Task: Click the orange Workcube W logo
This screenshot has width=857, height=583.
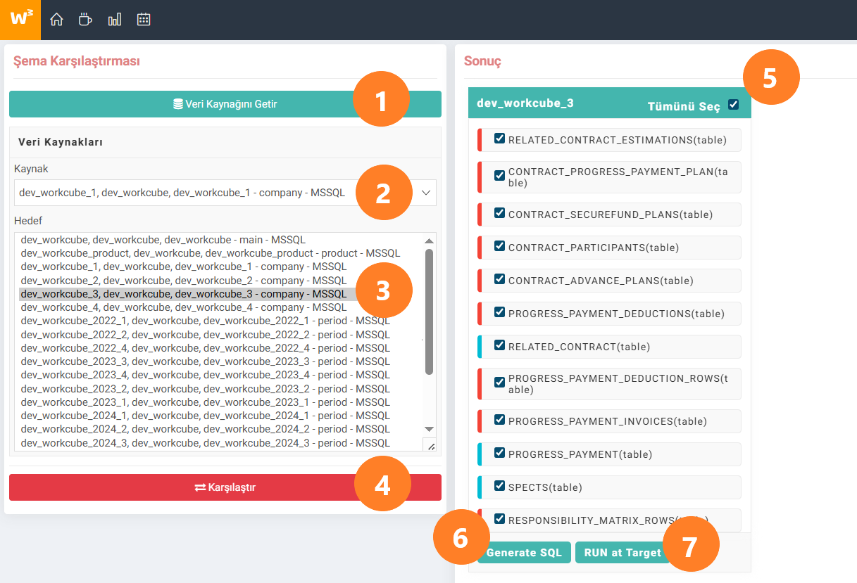Action: (x=20, y=20)
